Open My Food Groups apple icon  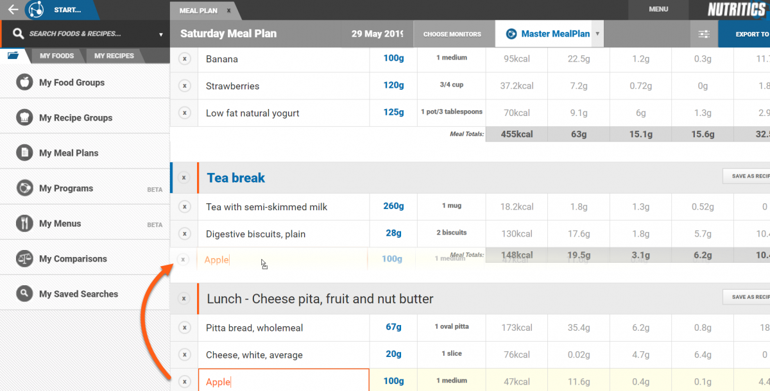click(24, 83)
